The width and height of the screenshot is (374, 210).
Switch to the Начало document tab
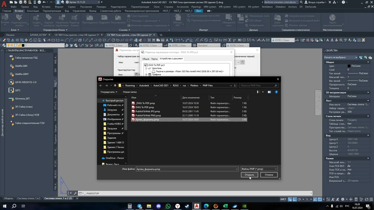tap(10, 35)
